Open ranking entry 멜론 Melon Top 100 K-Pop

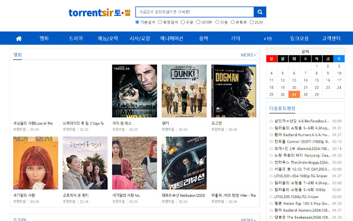tap(302, 203)
